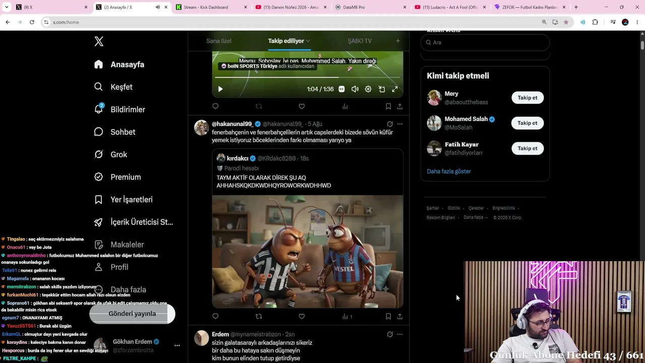Open more options on Erdem's post
This screenshot has width=645, height=363.
click(400, 334)
